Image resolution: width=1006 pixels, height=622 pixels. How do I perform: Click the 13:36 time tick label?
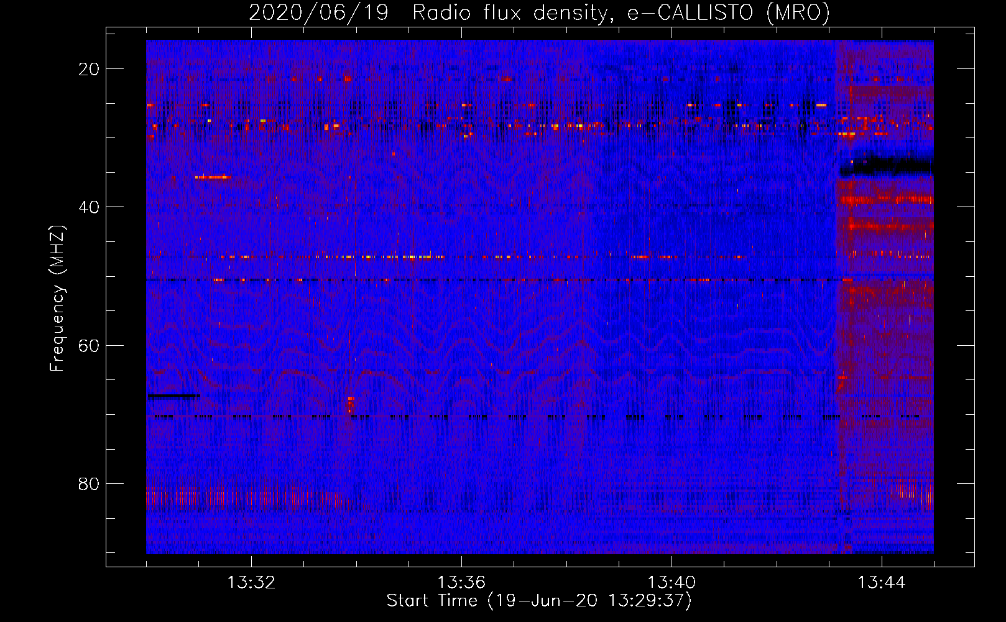pos(461,583)
